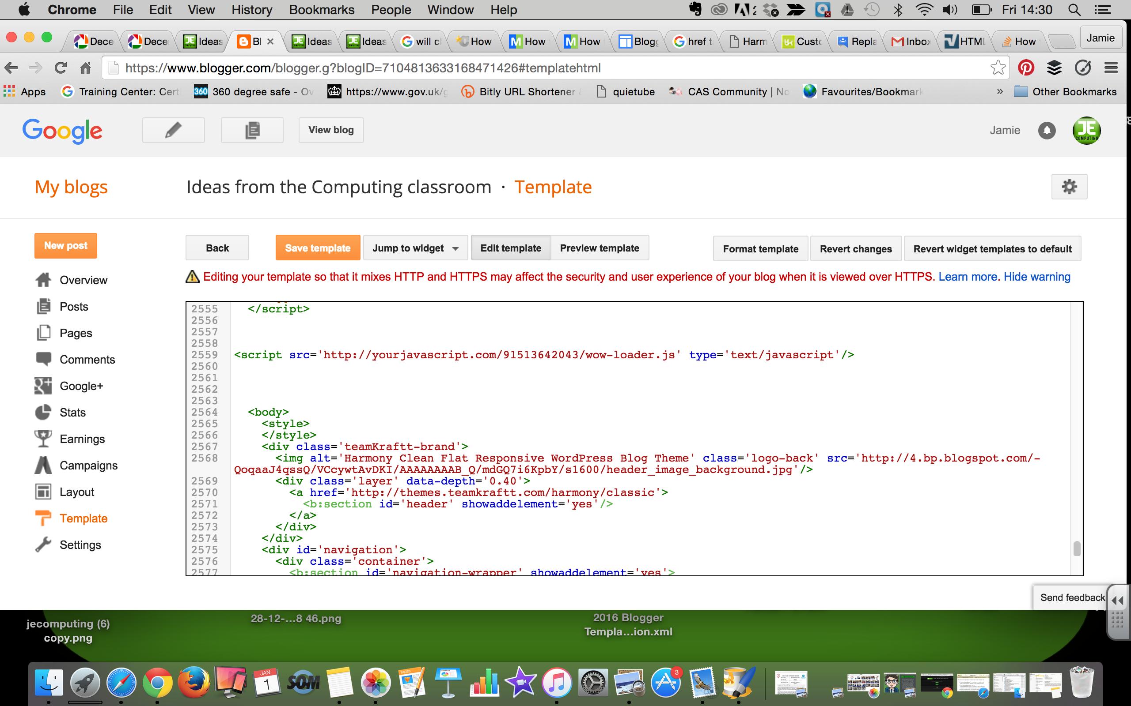Open the History menu in the menu bar
This screenshot has height=706, width=1131.
(251, 9)
